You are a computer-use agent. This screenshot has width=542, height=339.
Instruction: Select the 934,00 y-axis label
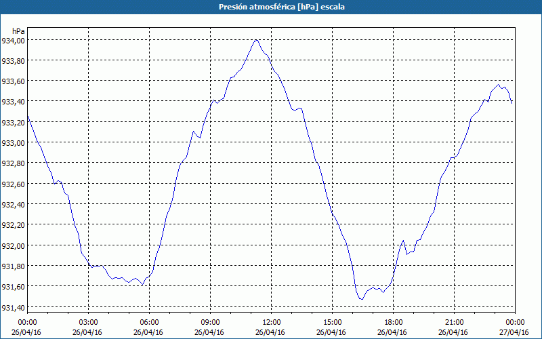pos(14,41)
